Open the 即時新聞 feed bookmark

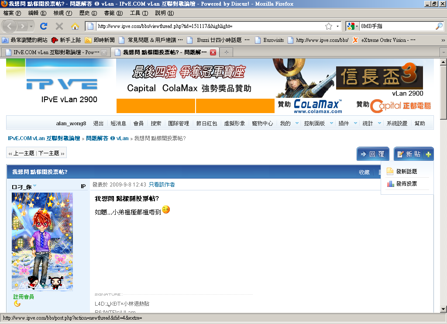point(100,40)
